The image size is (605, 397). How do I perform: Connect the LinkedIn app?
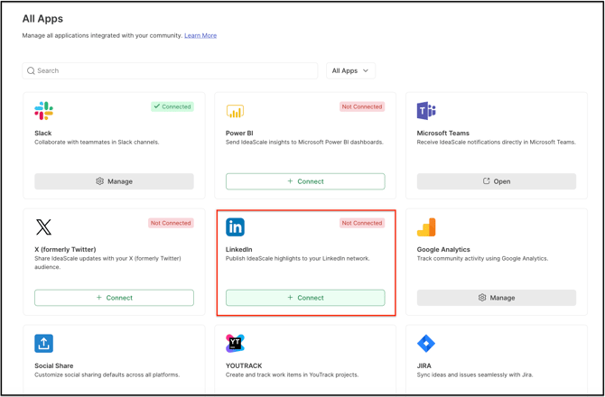[x=305, y=298]
